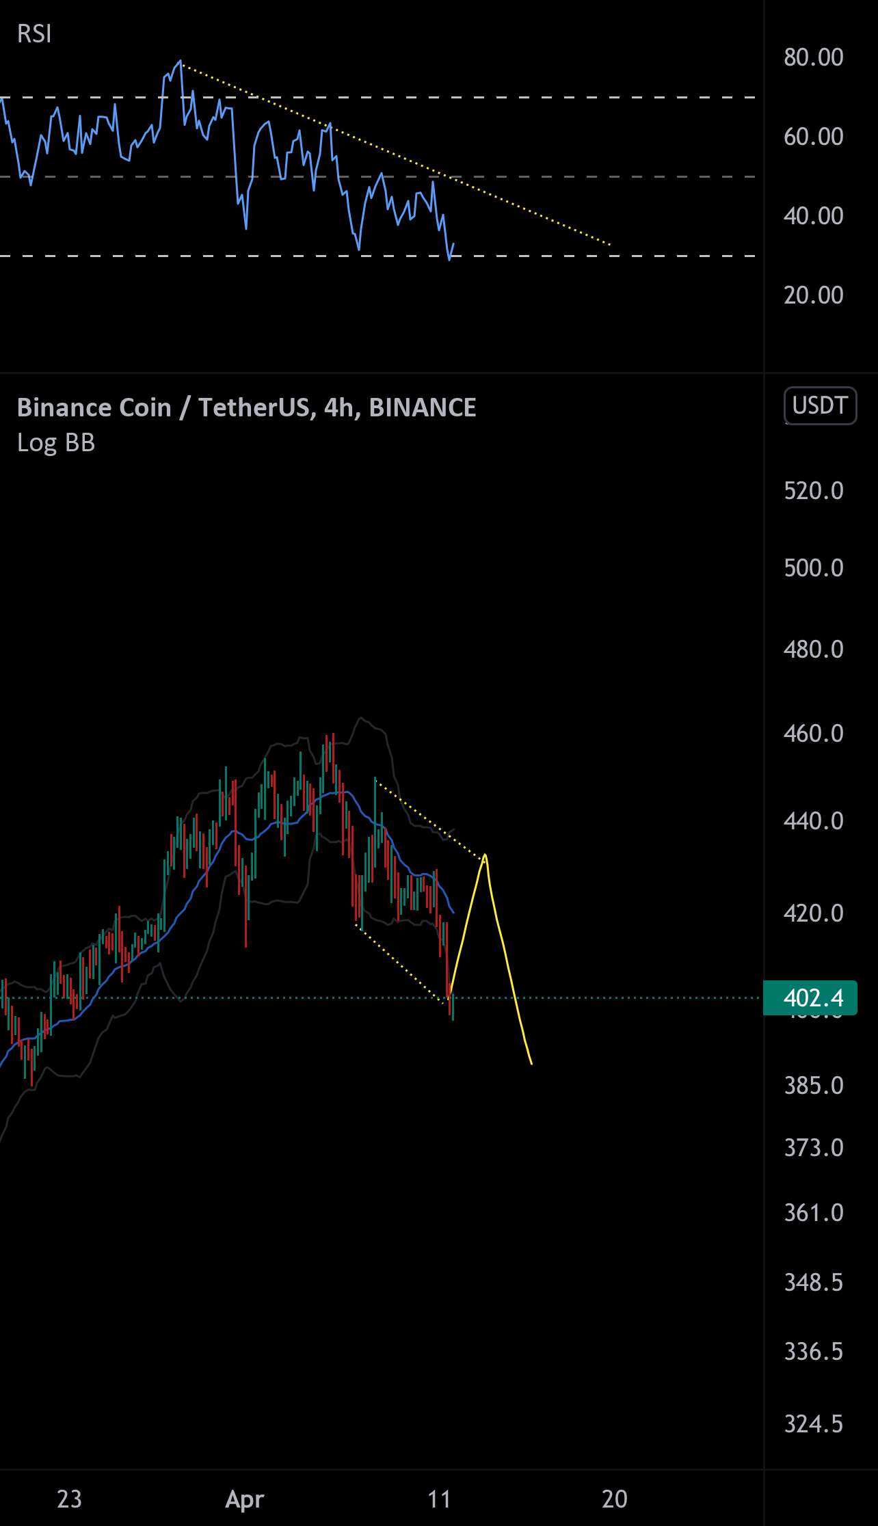This screenshot has width=878, height=1526.
Task: Click the USDT currency button
Action: pos(820,406)
